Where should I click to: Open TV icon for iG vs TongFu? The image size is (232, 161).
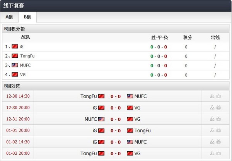click(218, 130)
